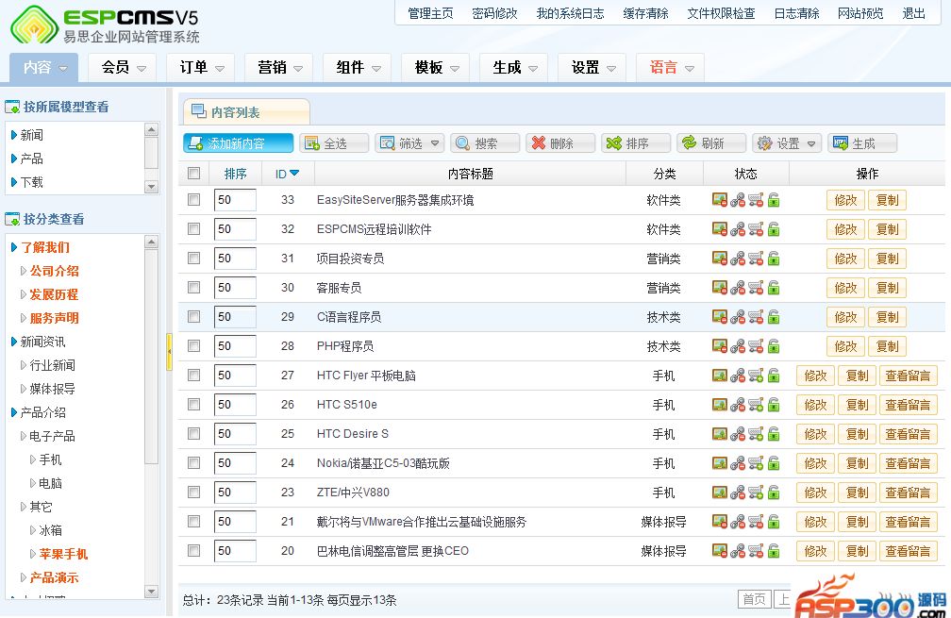
Task: Click the link status icon for ESPCMS远程培训软件
Action: [738, 229]
